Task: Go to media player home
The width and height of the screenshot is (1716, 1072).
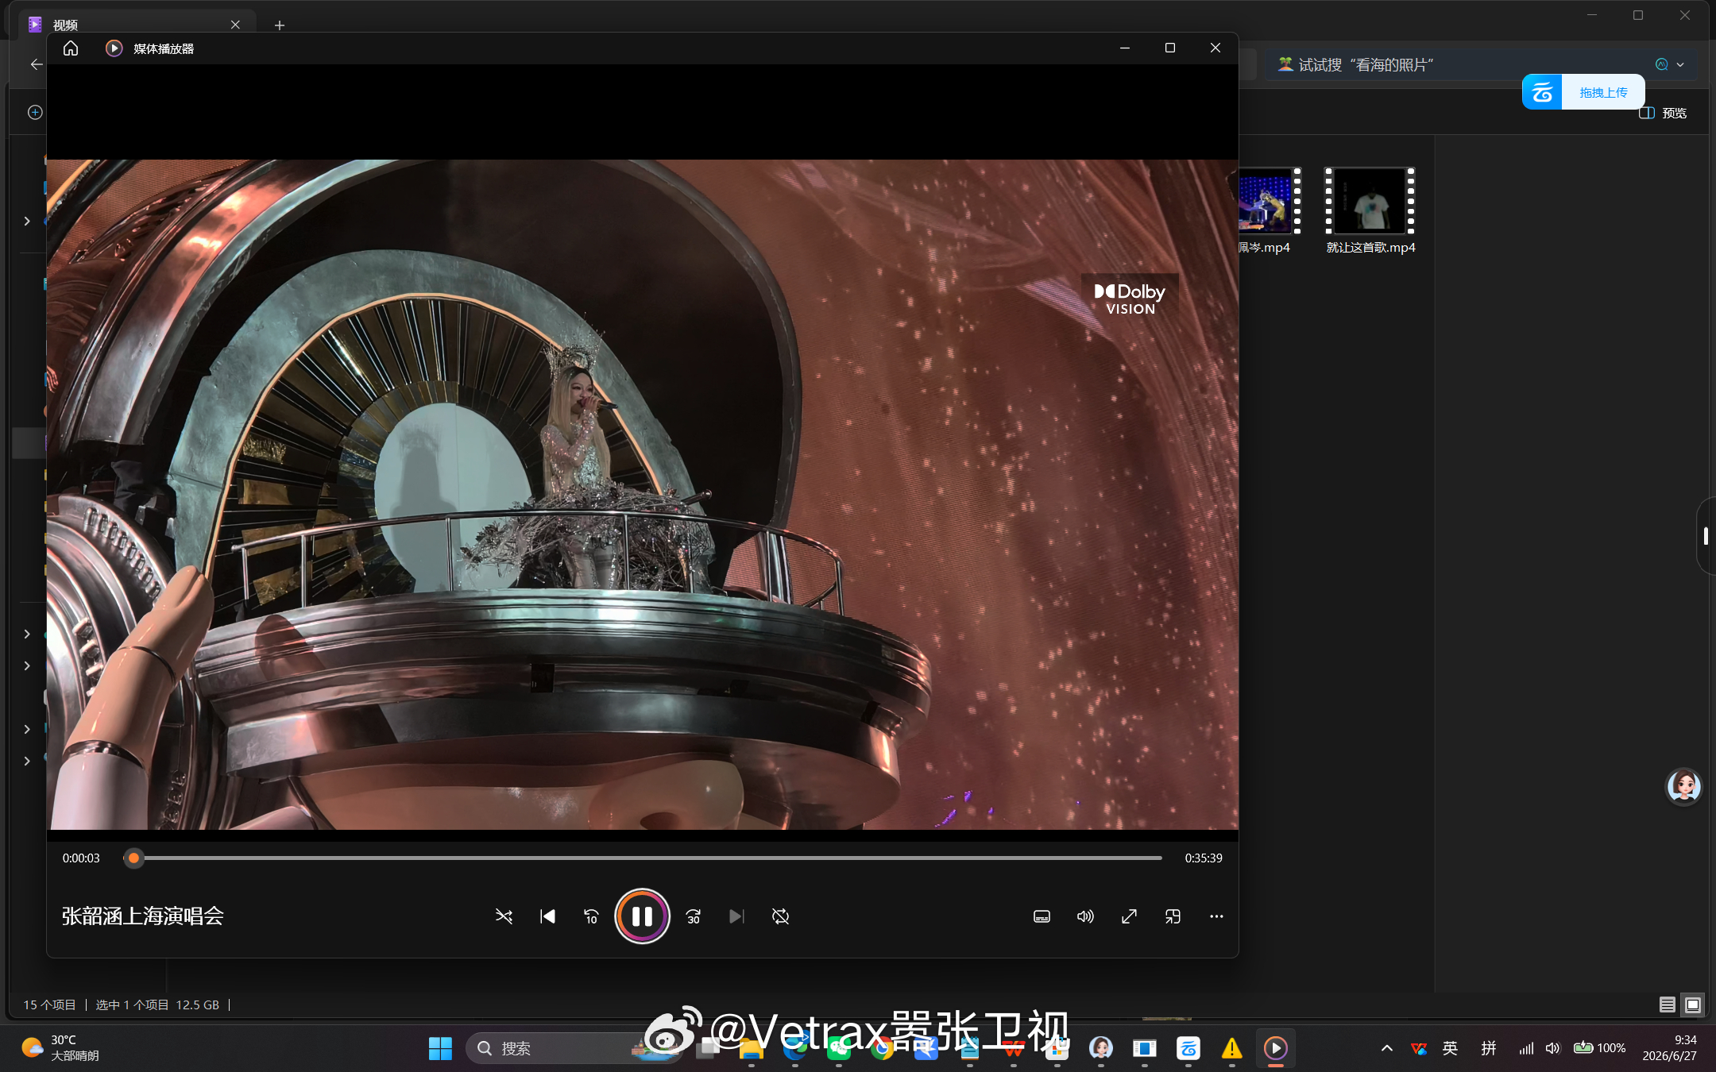Action: click(71, 48)
